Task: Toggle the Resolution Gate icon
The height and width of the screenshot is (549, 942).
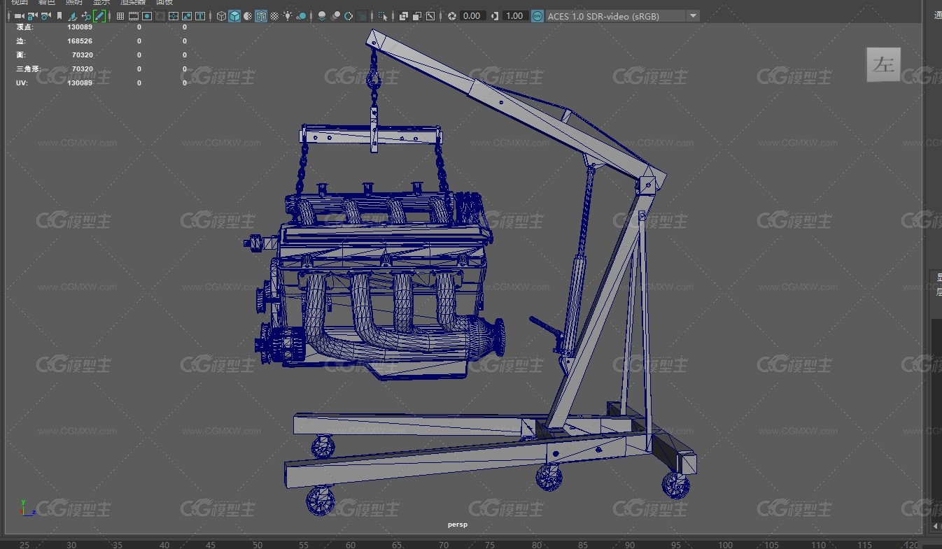Action: click(x=147, y=15)
